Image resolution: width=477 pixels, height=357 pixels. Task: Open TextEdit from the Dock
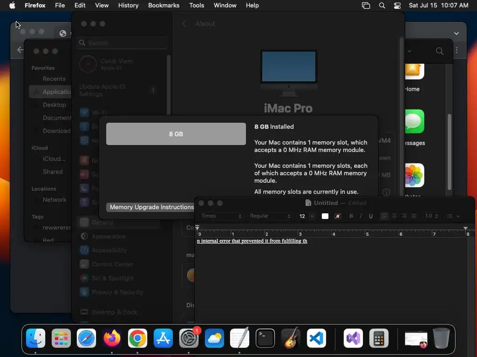tap(240, 338)
